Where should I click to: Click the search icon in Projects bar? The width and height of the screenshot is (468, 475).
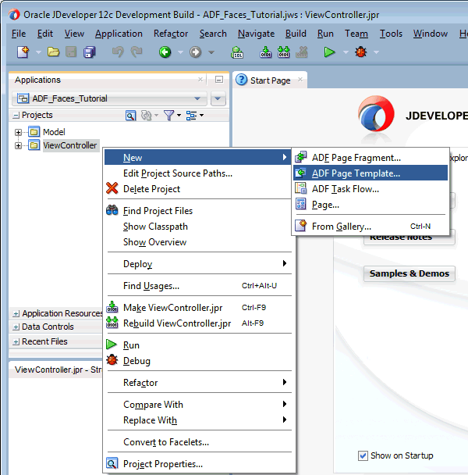[130, 116]
